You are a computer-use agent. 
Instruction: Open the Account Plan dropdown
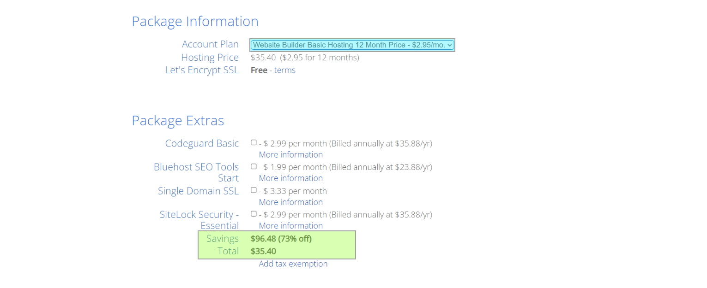click(352, 45)
